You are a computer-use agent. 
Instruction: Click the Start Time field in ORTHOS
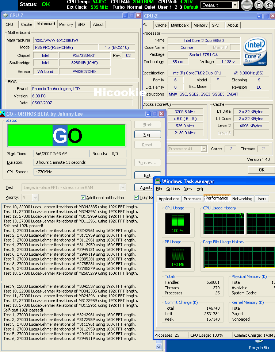click(x=61, y=154)
